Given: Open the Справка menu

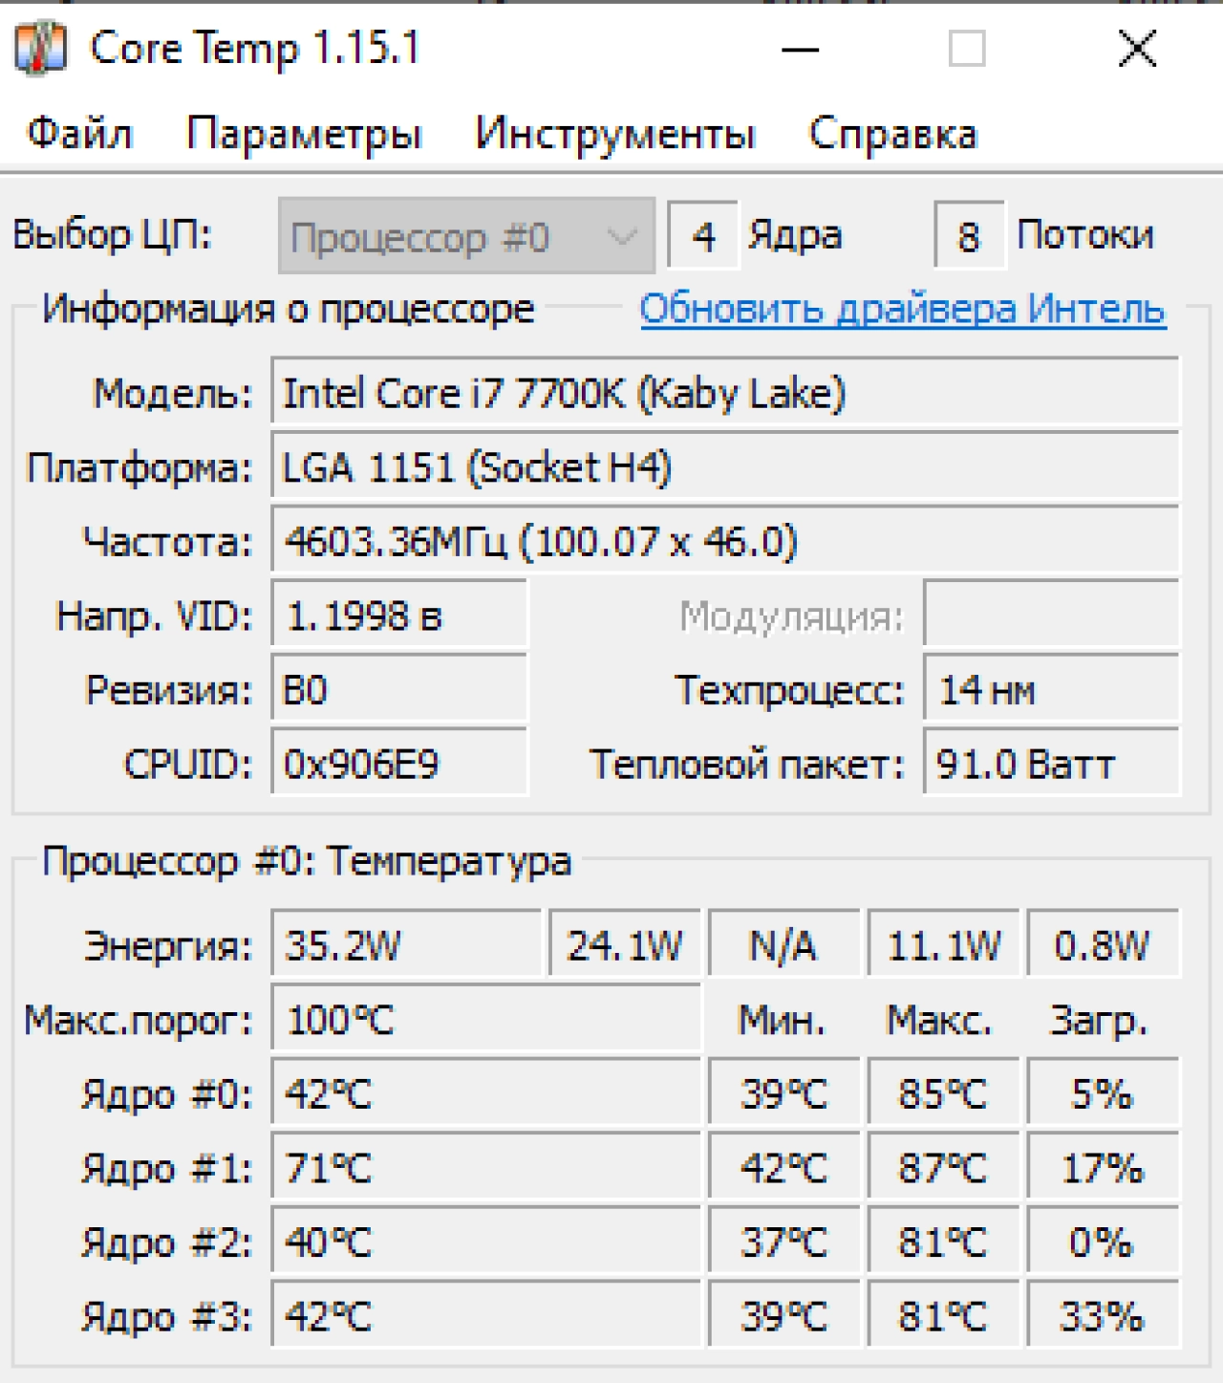Looking at the screenshot, I should pyautogui.click(x=892, y=133).
